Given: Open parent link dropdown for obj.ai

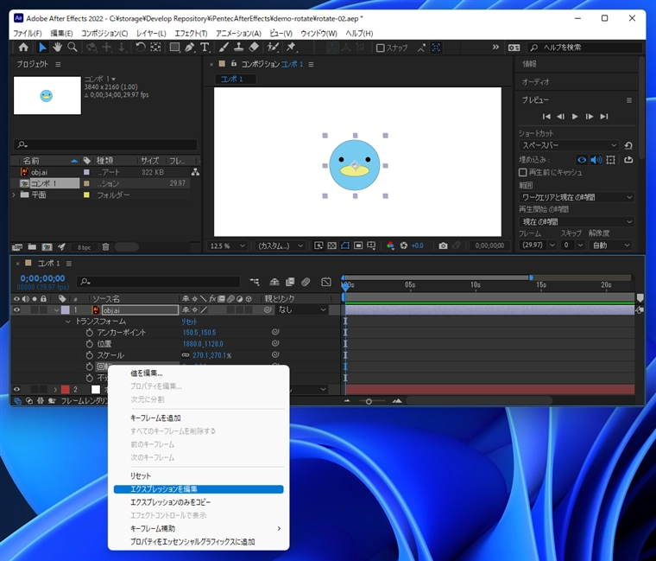Looking at the screenshot, I should [302, 310].
